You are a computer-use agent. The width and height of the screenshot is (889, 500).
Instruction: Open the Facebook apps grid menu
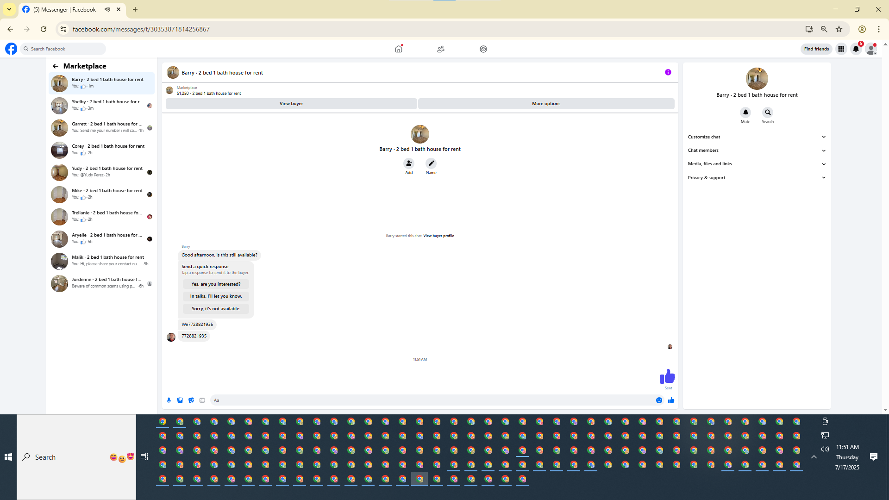click(841, 49)
